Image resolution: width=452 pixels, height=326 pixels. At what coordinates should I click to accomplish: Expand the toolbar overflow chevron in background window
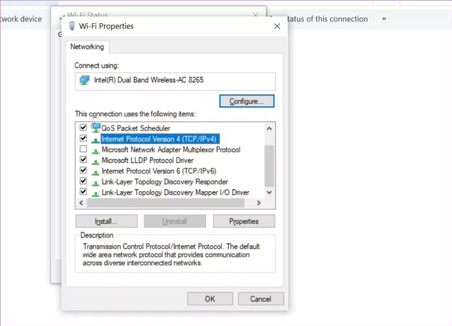coord(384,19)
